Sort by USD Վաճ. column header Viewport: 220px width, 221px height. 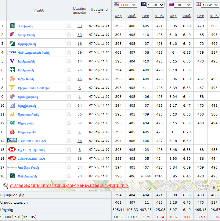[x=132, y=16]
